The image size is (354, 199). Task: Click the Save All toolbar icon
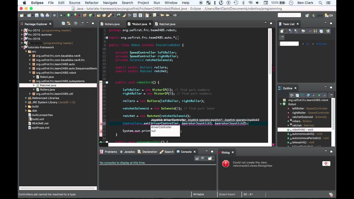[x=42, y=15]
